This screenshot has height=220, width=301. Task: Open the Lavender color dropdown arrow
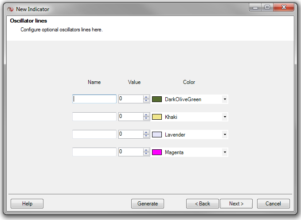(225, 134)
